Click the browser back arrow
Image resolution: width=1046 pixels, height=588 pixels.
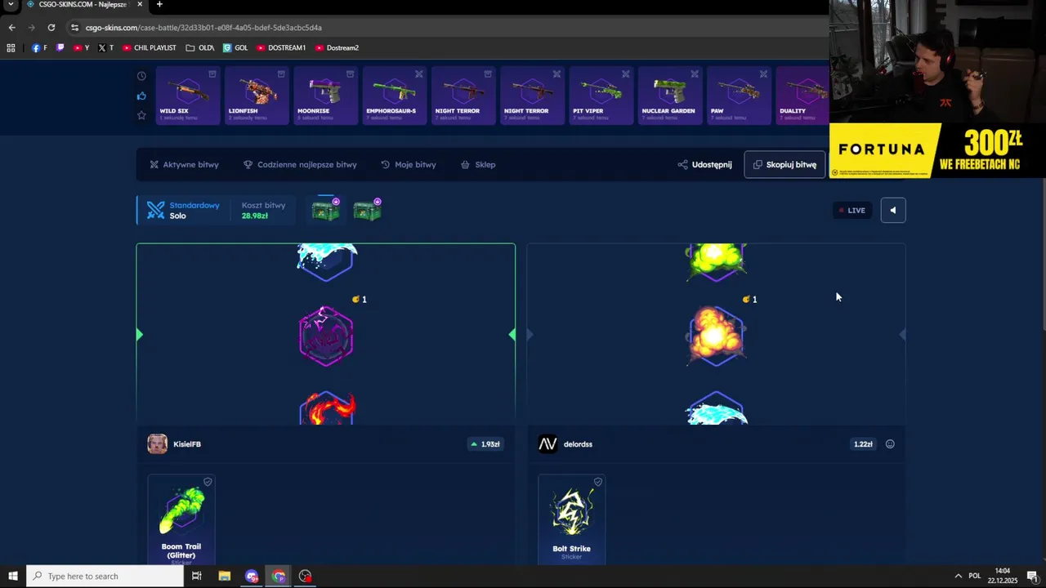[x=11, y=27]
